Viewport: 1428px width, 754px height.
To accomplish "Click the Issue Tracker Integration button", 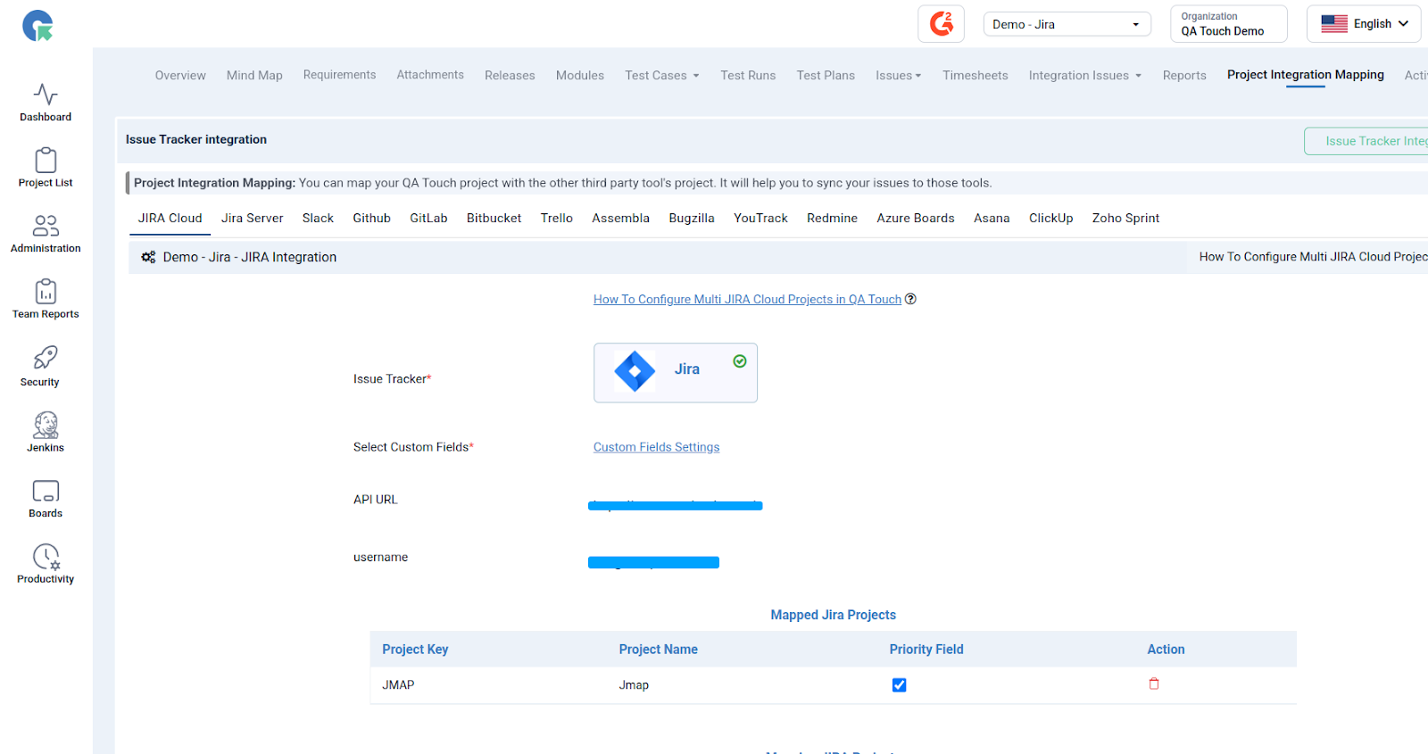I will [1370, 141].
